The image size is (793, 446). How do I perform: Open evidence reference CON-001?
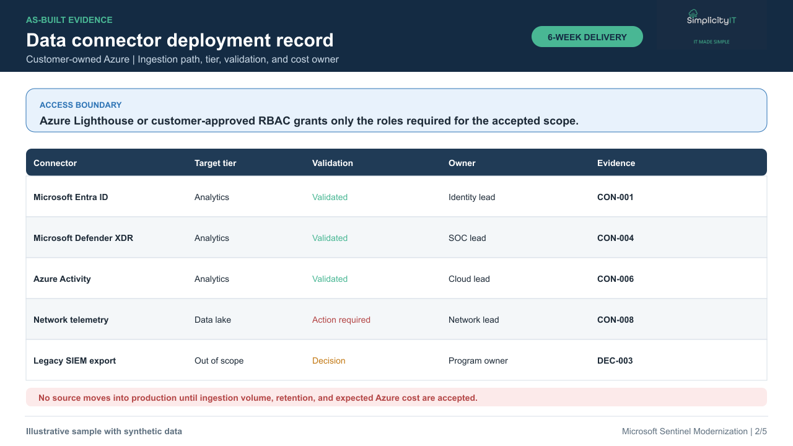point(615,197)
